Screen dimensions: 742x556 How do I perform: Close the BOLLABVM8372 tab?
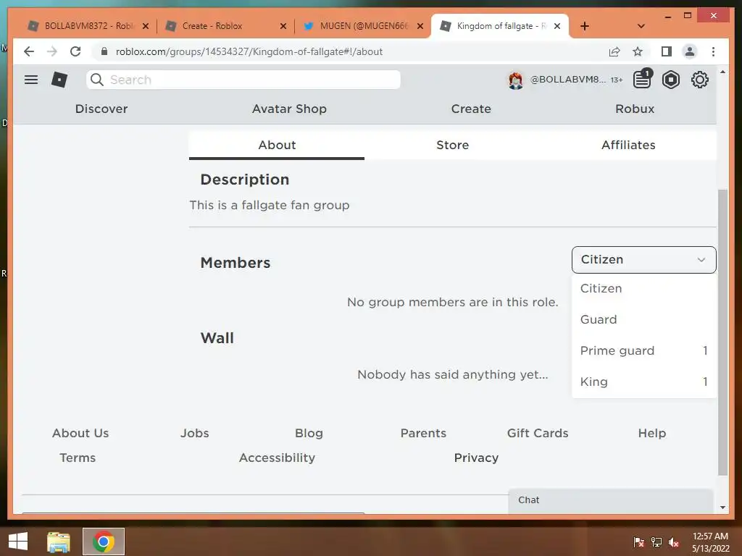145,26
